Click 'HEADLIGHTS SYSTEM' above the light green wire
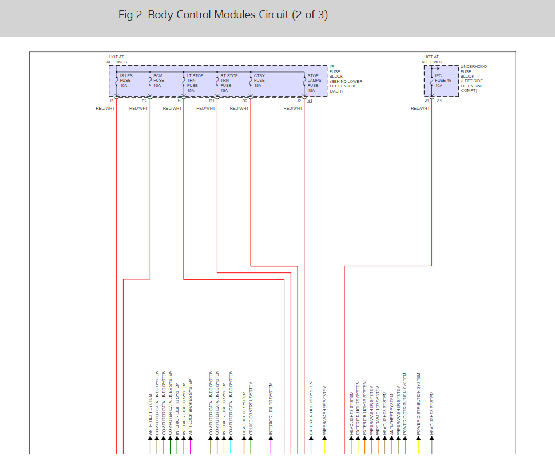 point(432,413)
